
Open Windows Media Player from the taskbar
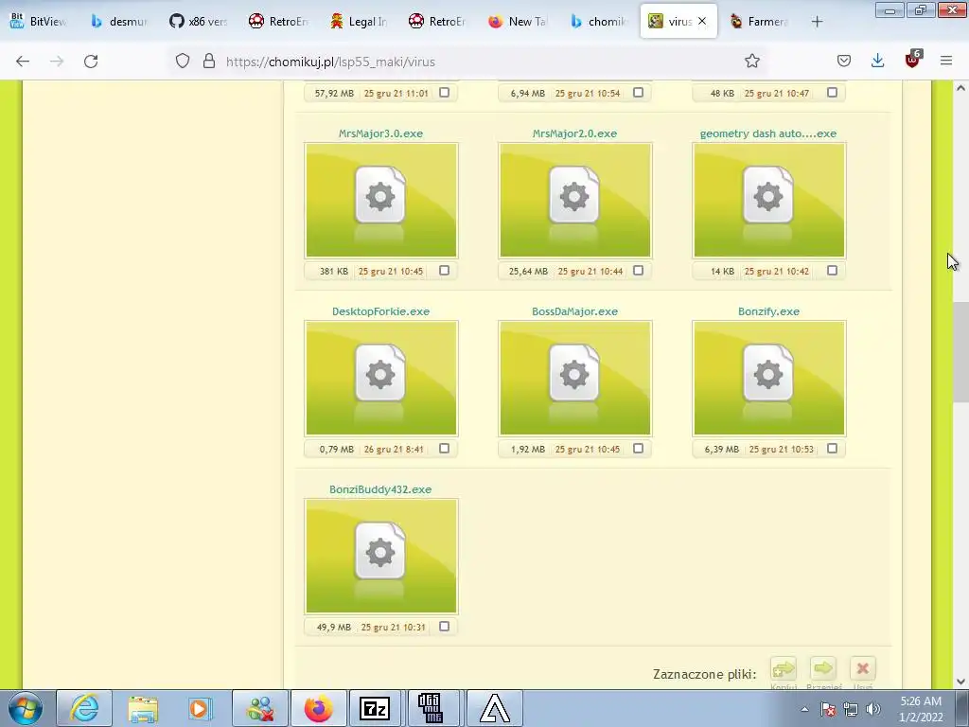[201, 708]
